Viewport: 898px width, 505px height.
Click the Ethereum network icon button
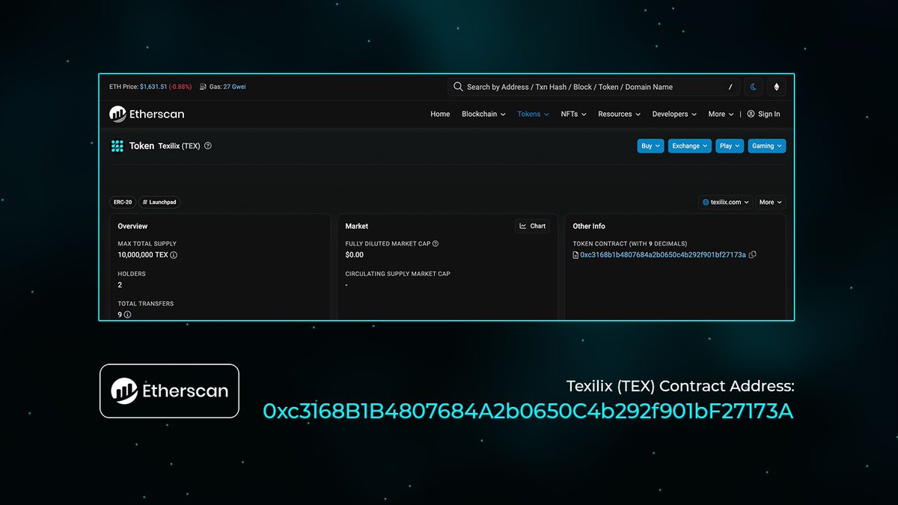click(x=776, y=87)
